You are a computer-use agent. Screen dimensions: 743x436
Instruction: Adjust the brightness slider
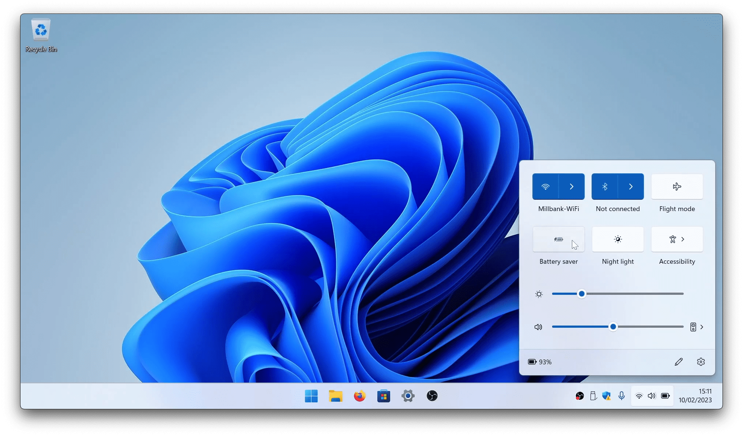(618, 294)
